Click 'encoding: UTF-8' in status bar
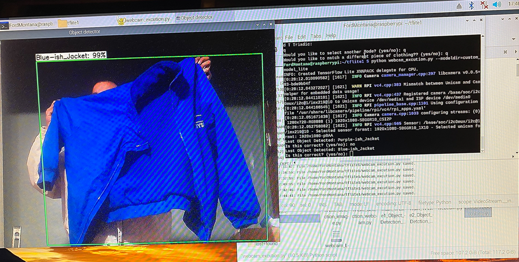Viewport: 519px width, 262px height. pos(393,203)
